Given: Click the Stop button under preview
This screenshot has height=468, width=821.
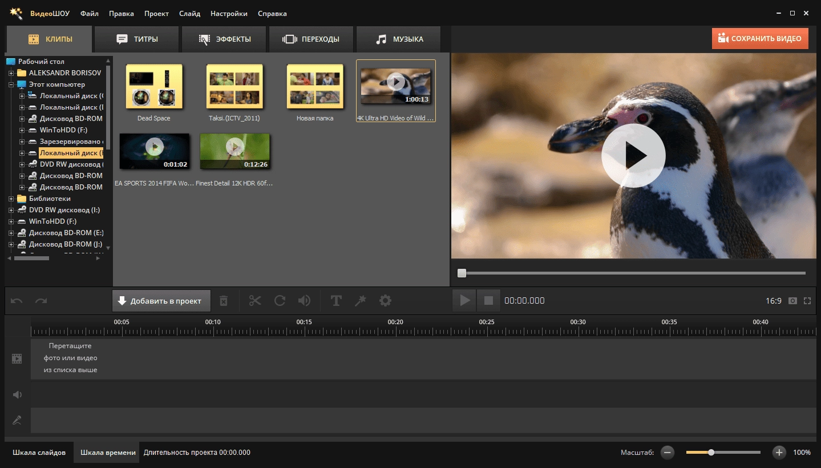Looking at the screenshot, I should click(x=489, y=300).
